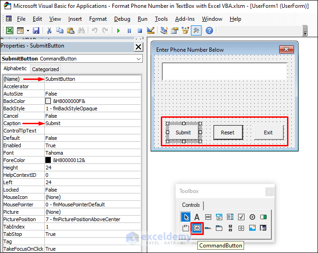This screenshot has width=318, height=253.
Task: Save the workbook with the floppy icon
Action: coord(36,30)
